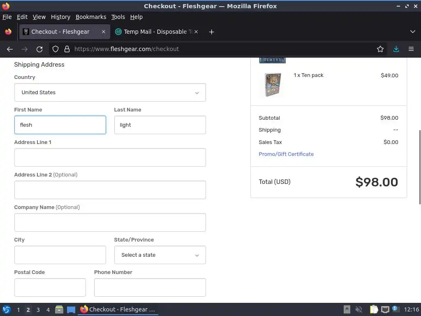This screenshot has height=316, width=421.
Task: Click the Sales Tax $0.00 value
Action: (391, 142)
